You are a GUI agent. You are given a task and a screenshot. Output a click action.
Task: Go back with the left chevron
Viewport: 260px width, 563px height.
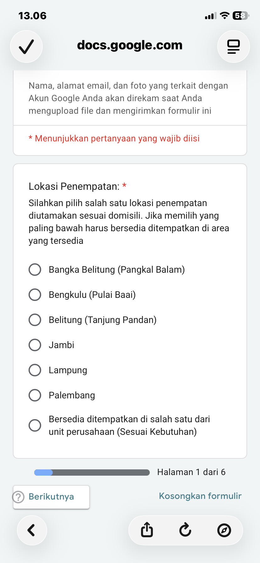[x=32, y=530]
